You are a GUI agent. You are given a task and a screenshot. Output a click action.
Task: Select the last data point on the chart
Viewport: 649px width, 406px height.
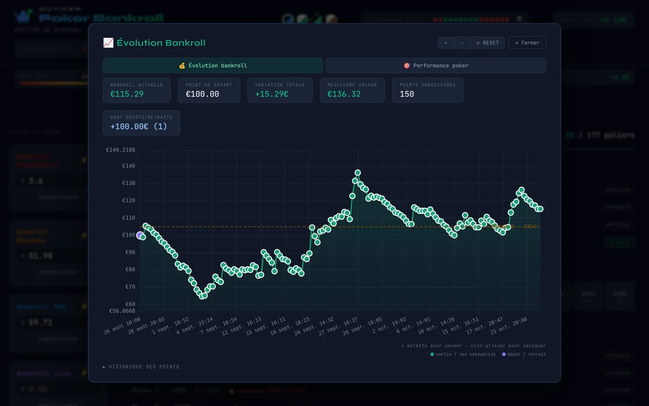click(540, 209)
